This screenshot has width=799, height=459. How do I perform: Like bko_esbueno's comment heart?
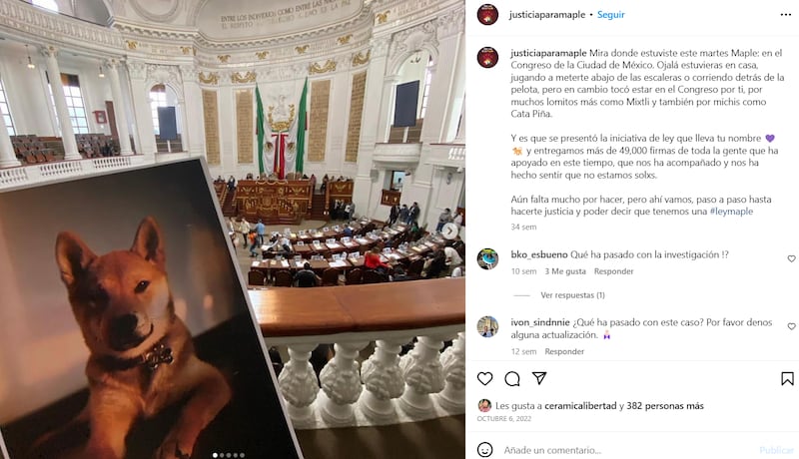click(791, 258)
